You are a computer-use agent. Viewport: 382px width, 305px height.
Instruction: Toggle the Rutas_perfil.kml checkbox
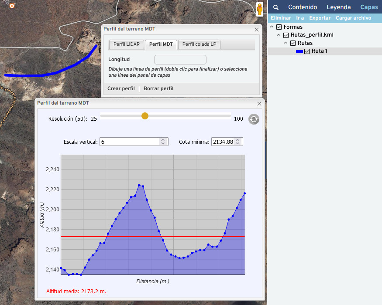[286, 35]
